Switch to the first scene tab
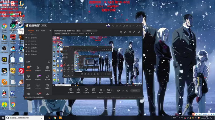 31,31
